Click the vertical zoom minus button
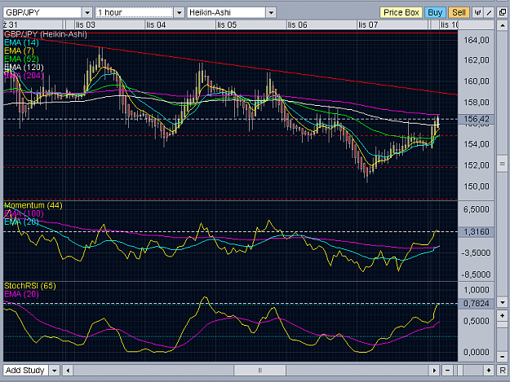Viewport: 510px width, 382px height. coord(503,357)
